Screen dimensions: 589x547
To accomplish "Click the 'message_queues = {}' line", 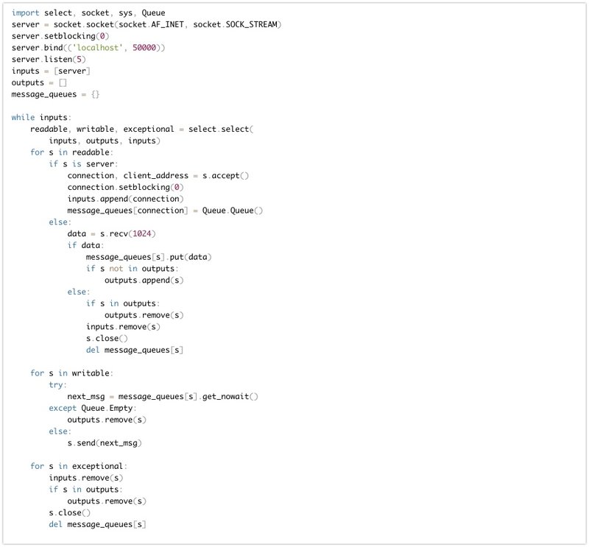I will tap(55, 94).
